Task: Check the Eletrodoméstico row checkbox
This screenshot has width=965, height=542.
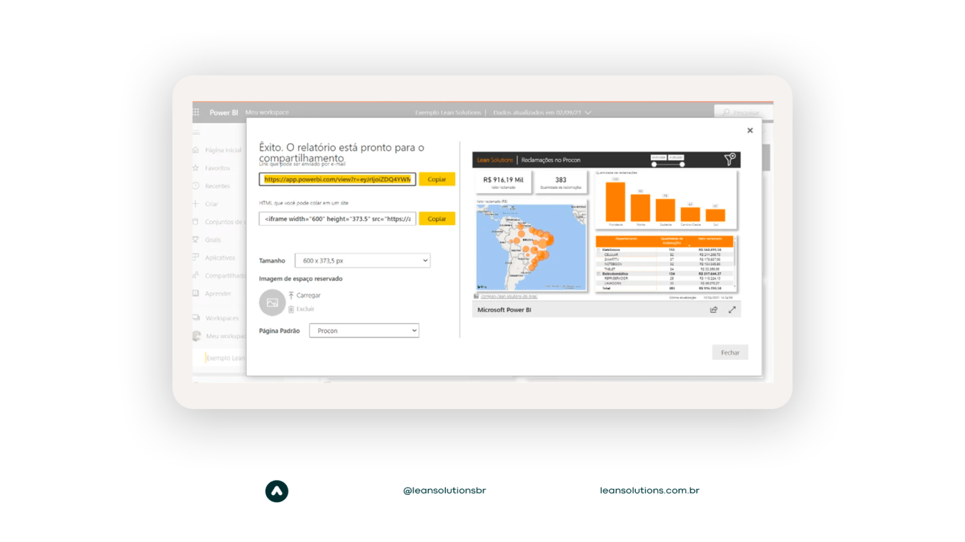Action: (x=599, y=274)
